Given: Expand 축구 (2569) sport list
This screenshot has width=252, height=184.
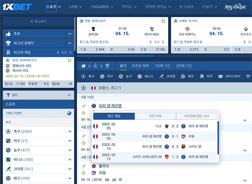Looking at the screenshot, I should (70, 132).
